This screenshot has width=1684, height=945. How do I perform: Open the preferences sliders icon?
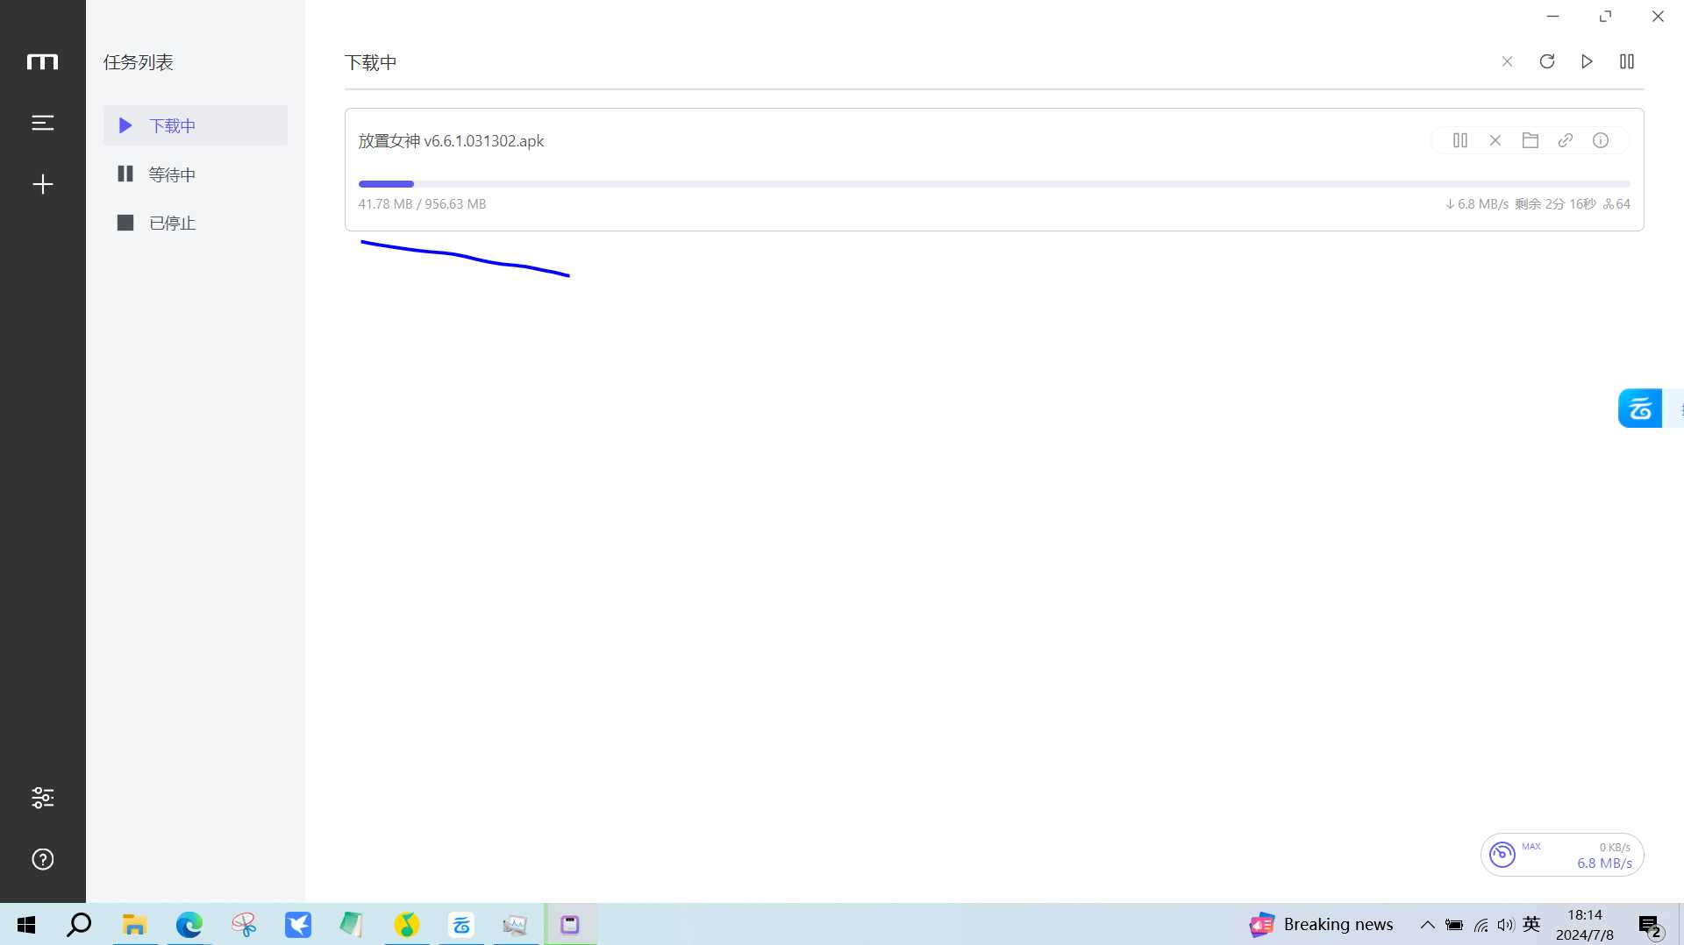point(43,798)
